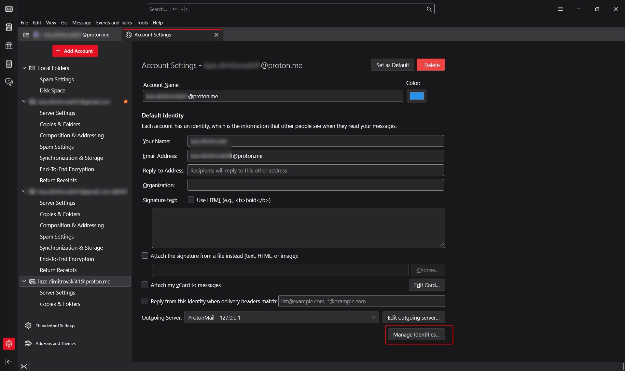Image resolution: width=625 pixels, height=371 pixels.
Task: Open the Events and Tasks menu
Action: pyautogui.click(x=114, y=22)
